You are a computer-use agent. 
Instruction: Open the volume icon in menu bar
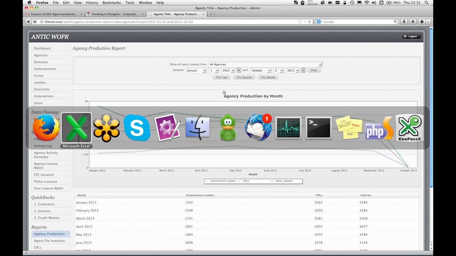coord(374,2)
